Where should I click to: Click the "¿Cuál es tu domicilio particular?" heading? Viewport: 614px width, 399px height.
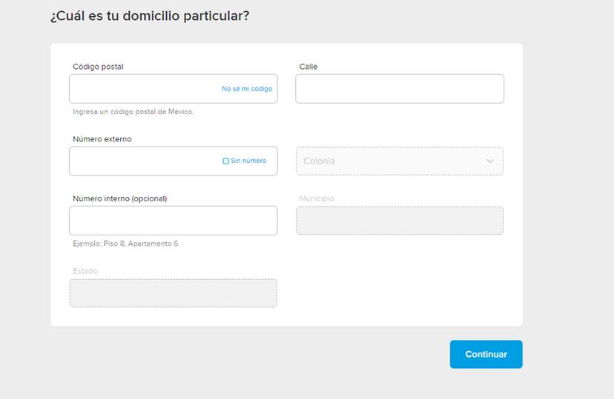(150, 16)
